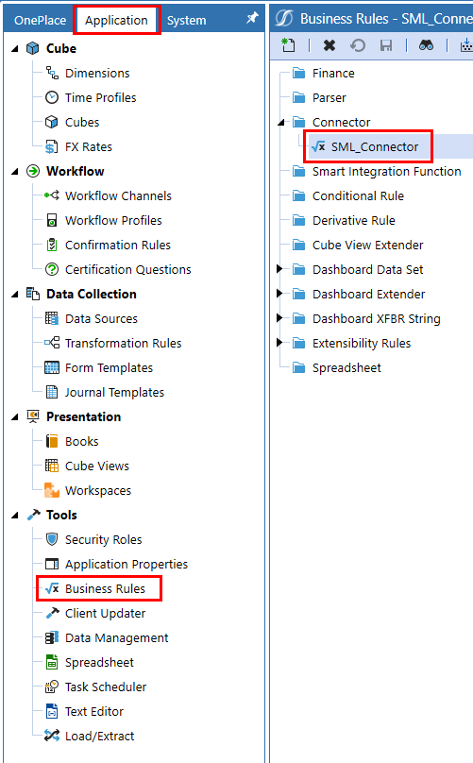Click the refresh arrow toolbar icon
Screen dimensions: 473x763
[358, 45]
